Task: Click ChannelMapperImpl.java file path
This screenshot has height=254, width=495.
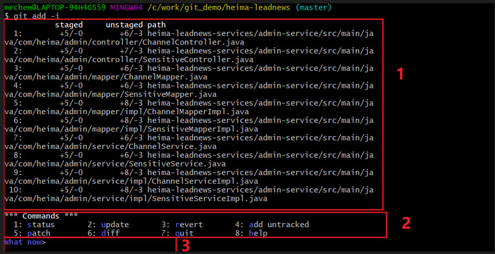Action: click(x=189, y=107)
